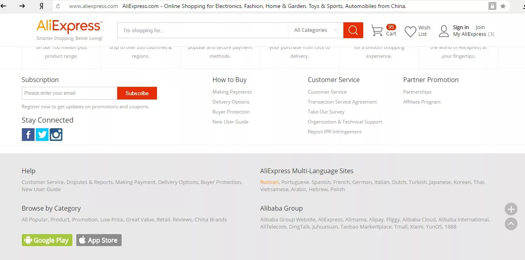The height and width of the screenshot is (260, 525).
Task: Open Organization & Technical Support link
Action: tap(345, 122)
